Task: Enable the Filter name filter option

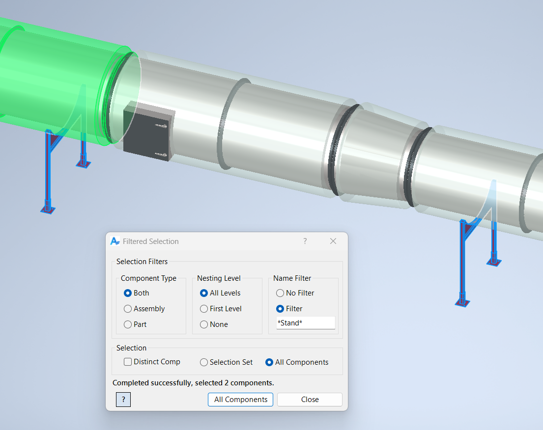Action: coord(280,309)
